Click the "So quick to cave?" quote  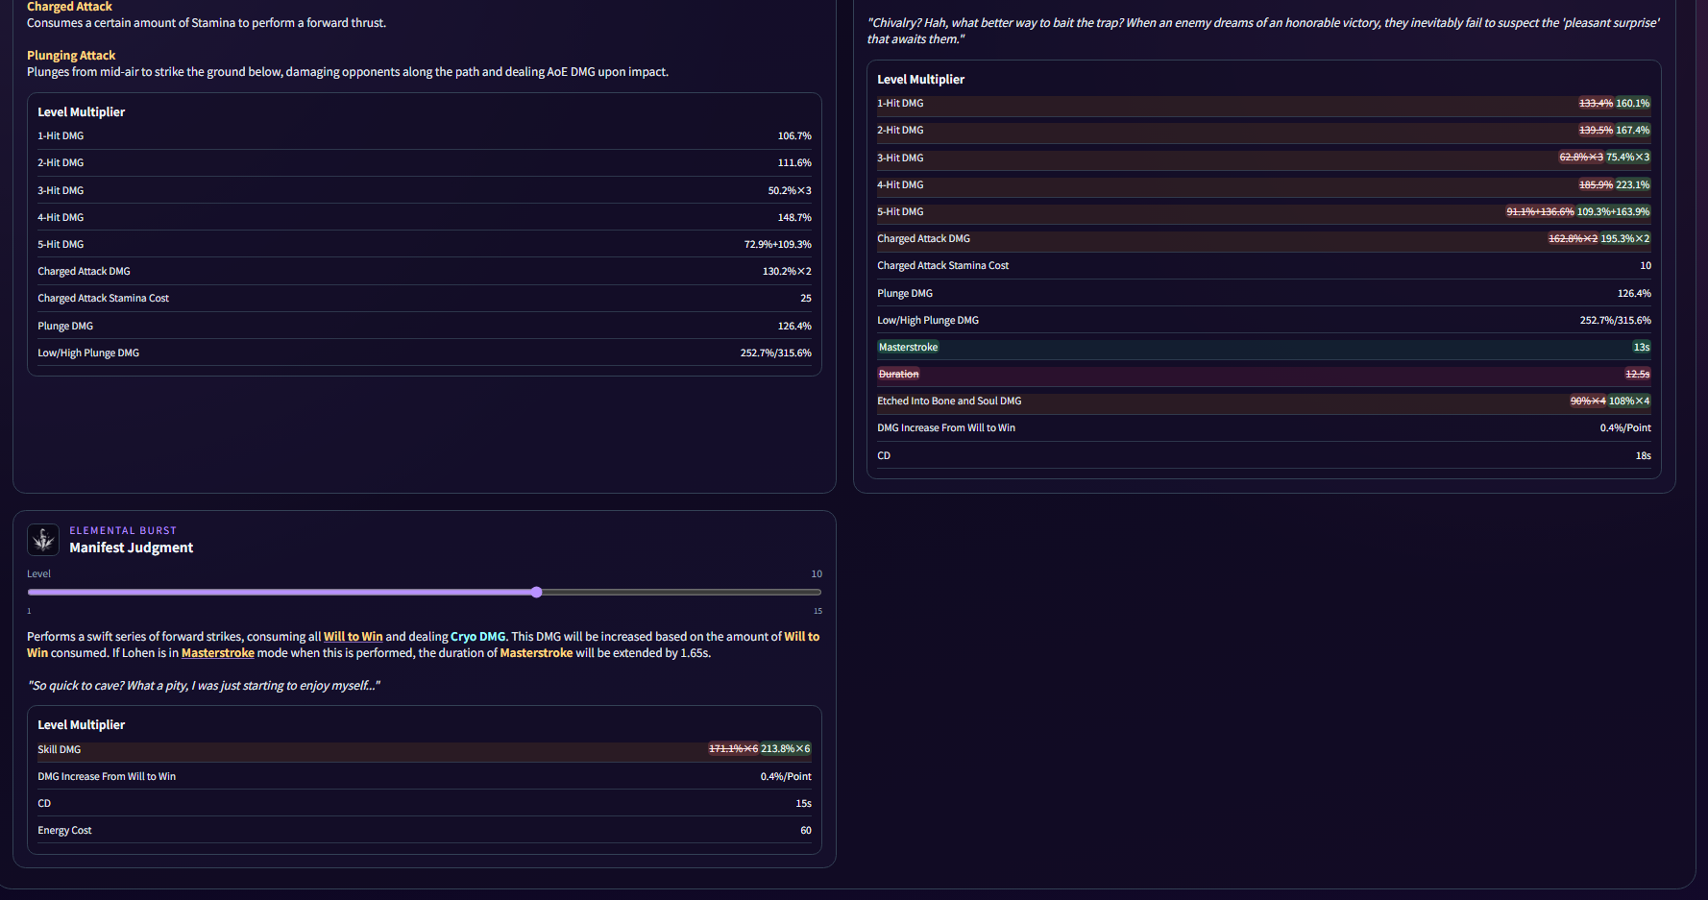tap(204, 686)
